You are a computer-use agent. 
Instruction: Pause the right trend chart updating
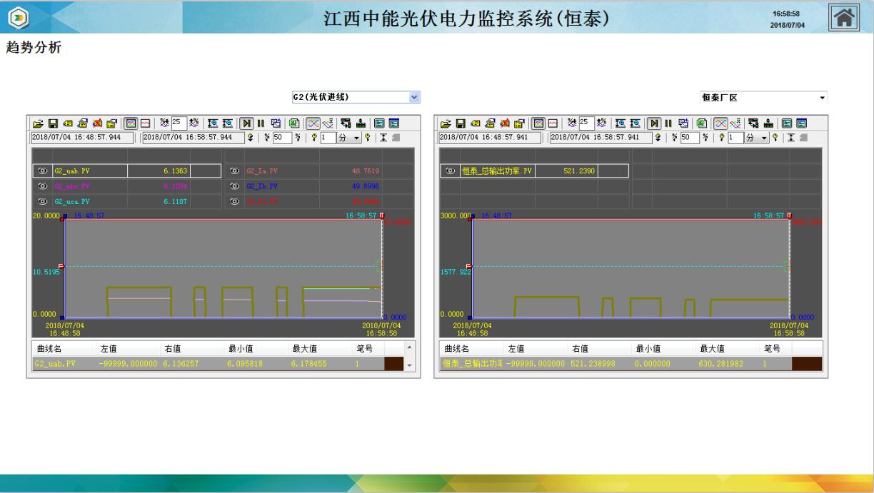click(x=668, y=123)
